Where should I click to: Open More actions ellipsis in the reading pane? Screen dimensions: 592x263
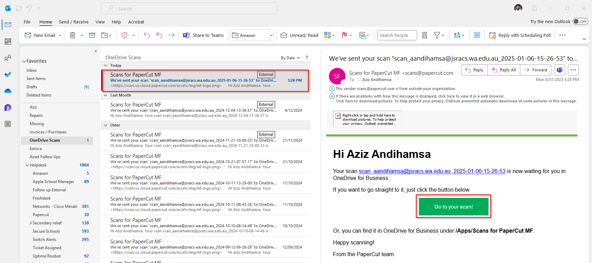tap(573, 70)
